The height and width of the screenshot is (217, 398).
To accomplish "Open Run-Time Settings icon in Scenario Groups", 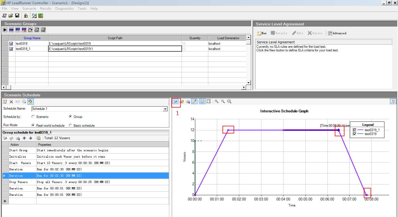I will [30, 30].
